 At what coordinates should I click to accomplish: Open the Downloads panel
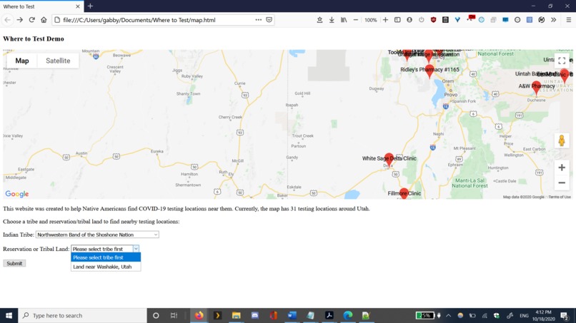click(332, 20)
